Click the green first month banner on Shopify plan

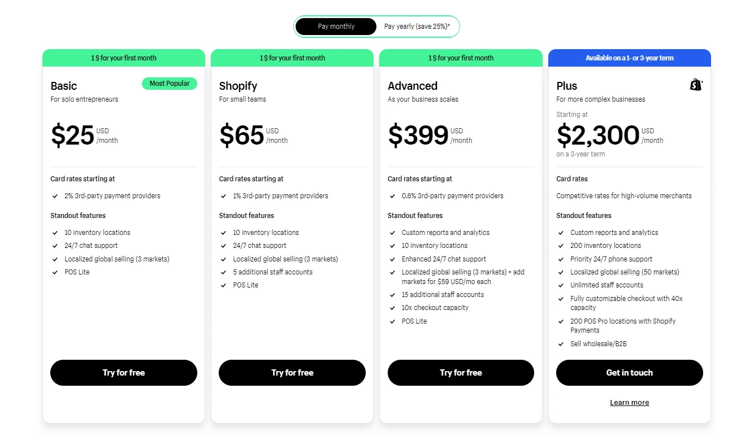[x=292, y=57]
